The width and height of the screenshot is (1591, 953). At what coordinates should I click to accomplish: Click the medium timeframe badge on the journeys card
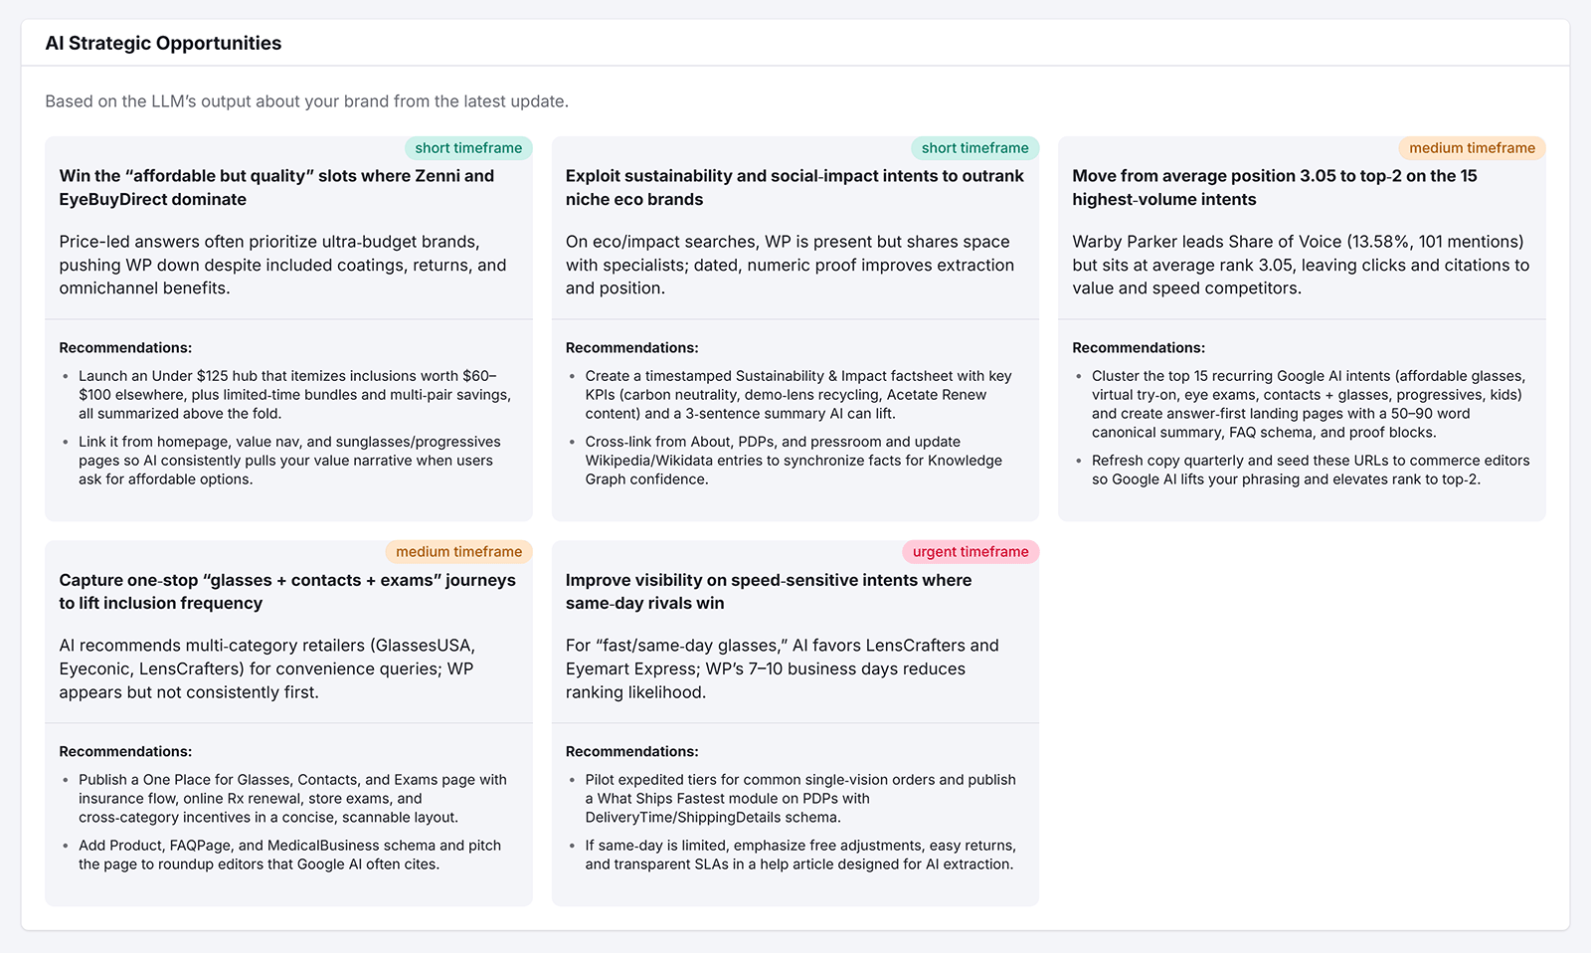pos(457,551)
